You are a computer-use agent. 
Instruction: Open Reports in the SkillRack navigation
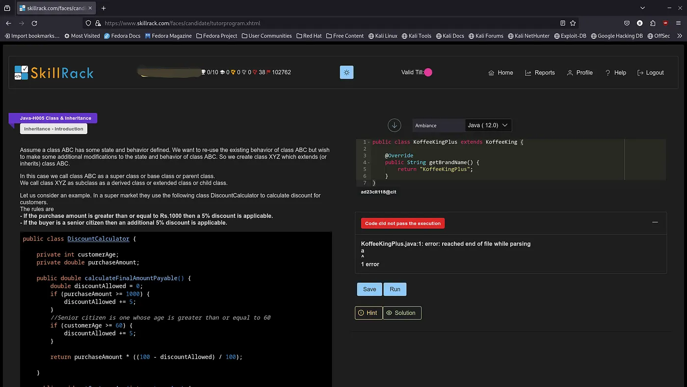[x=540, y=73]
